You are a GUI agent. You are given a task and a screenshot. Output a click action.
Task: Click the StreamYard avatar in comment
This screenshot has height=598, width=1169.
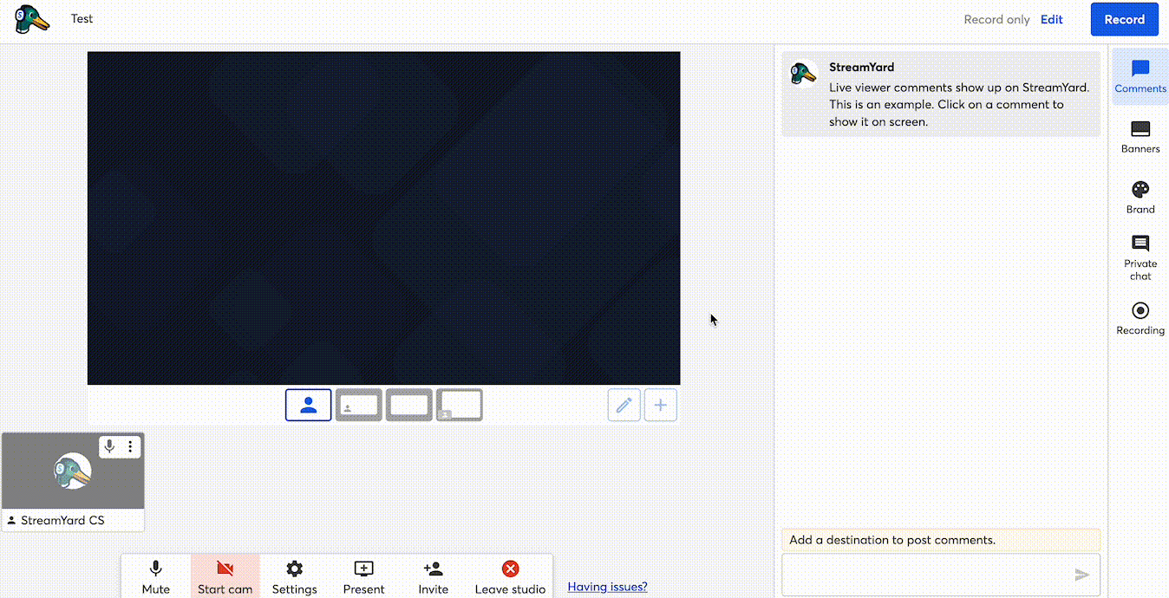pos(804,74)
